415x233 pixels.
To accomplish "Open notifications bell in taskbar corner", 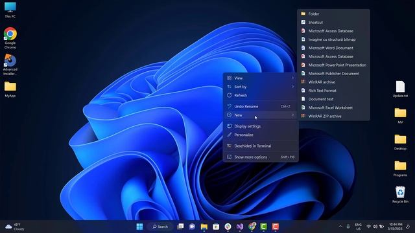I will pos(408,227).
